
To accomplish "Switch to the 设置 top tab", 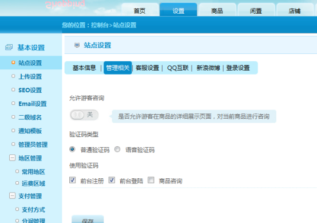I will 179,10.
